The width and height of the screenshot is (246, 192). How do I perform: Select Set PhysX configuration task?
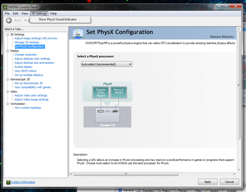(29, 47)
